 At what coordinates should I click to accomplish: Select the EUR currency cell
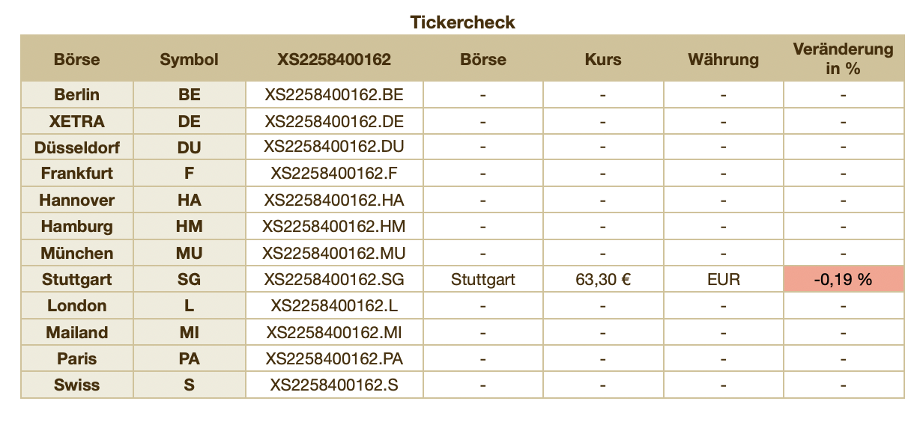[x=723, y=280]
